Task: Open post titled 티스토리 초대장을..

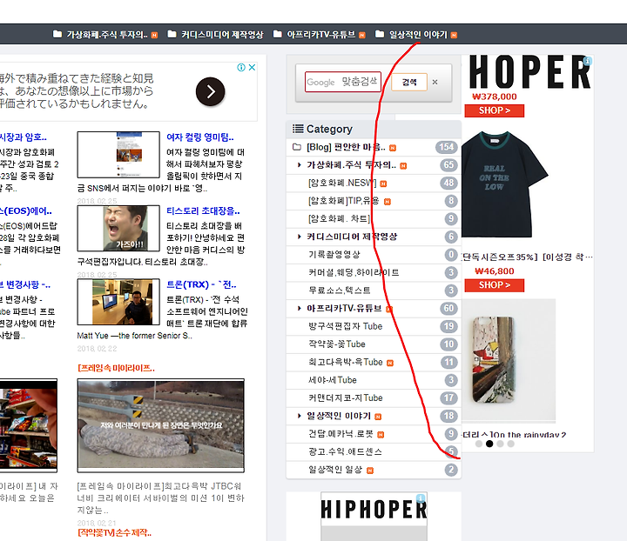Action: point(203,210)
